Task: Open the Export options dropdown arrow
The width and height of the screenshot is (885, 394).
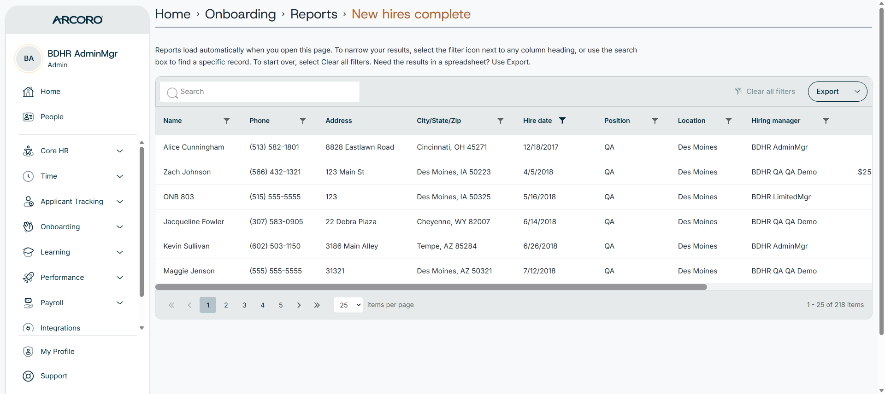Action: (857, 92)
